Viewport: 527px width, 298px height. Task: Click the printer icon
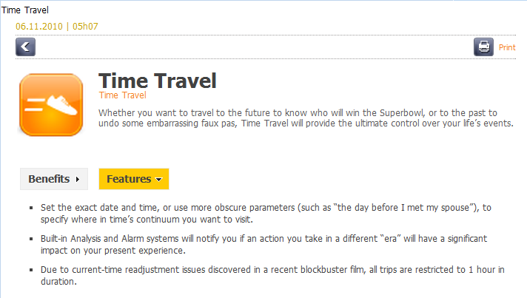coord(483,47)
